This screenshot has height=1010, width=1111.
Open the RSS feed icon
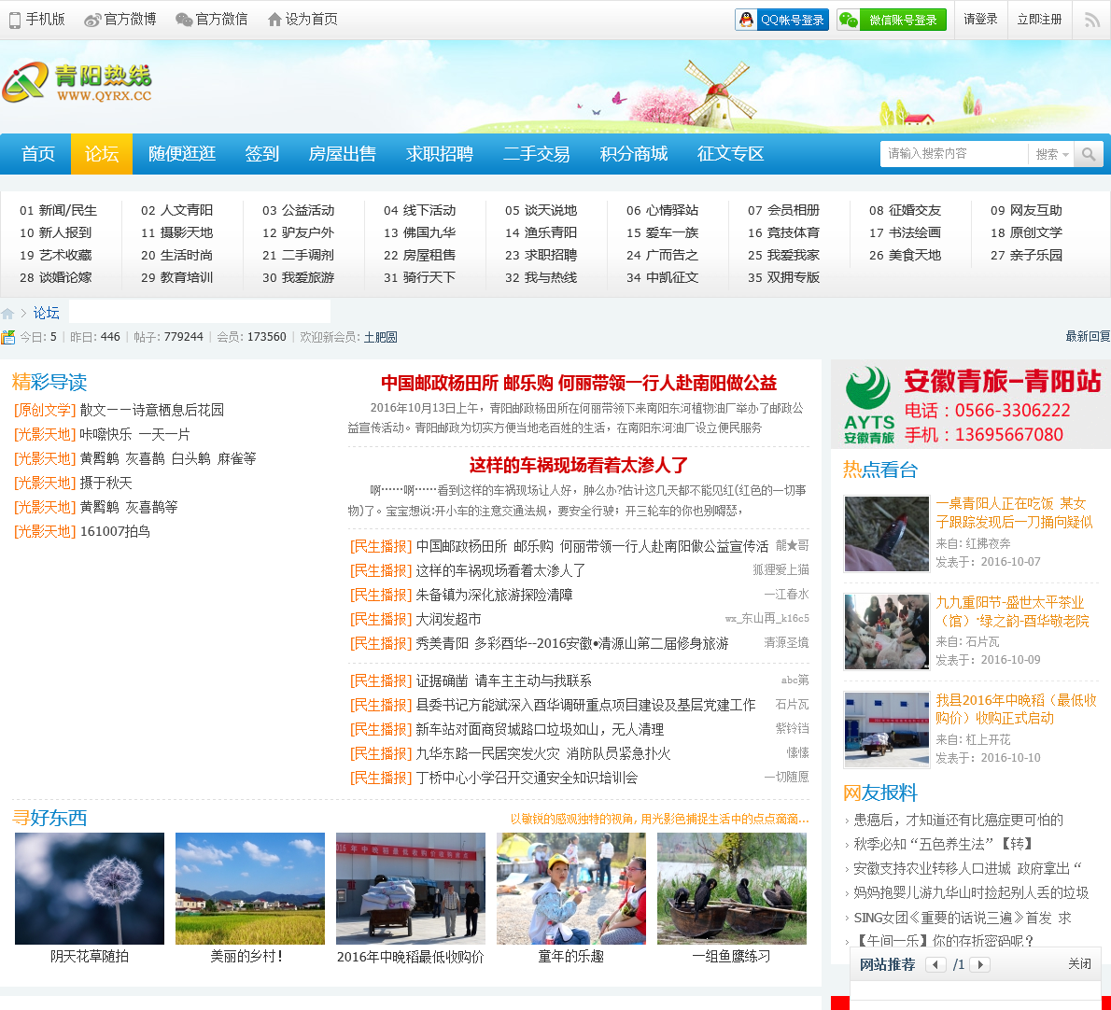tap(1092, 20)
